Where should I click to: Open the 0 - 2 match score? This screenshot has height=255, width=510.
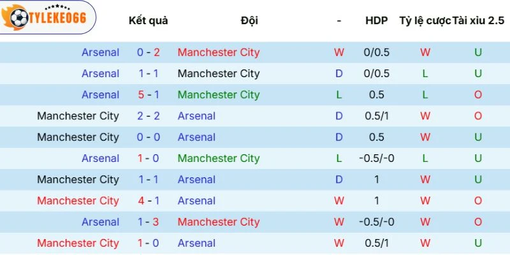pyautogui.click(x=149, y=52)
